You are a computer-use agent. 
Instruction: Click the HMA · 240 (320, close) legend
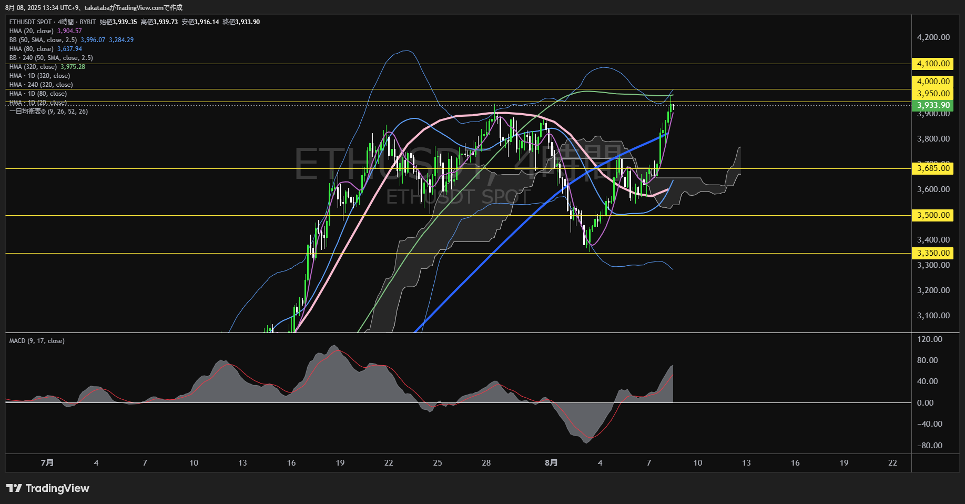click(x=41, y=85)
